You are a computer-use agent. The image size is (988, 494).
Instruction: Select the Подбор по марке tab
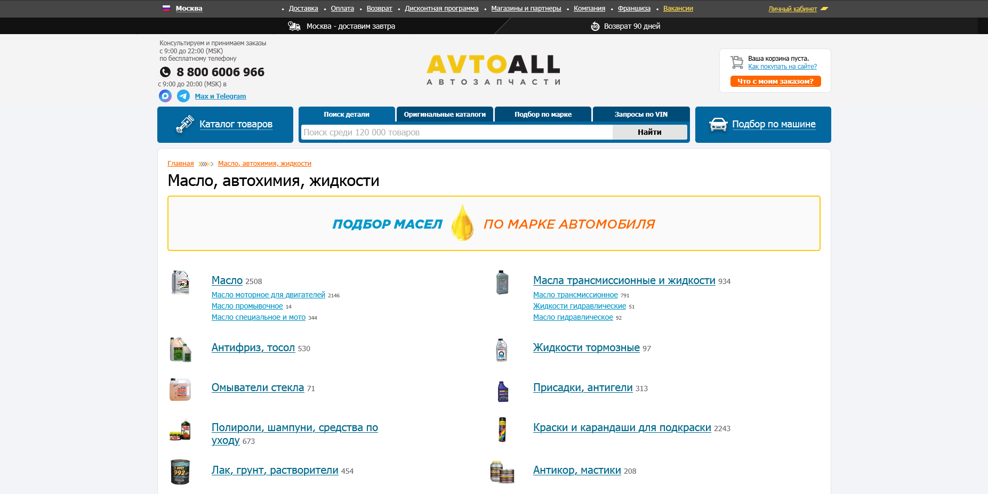(x=543, y=114)
